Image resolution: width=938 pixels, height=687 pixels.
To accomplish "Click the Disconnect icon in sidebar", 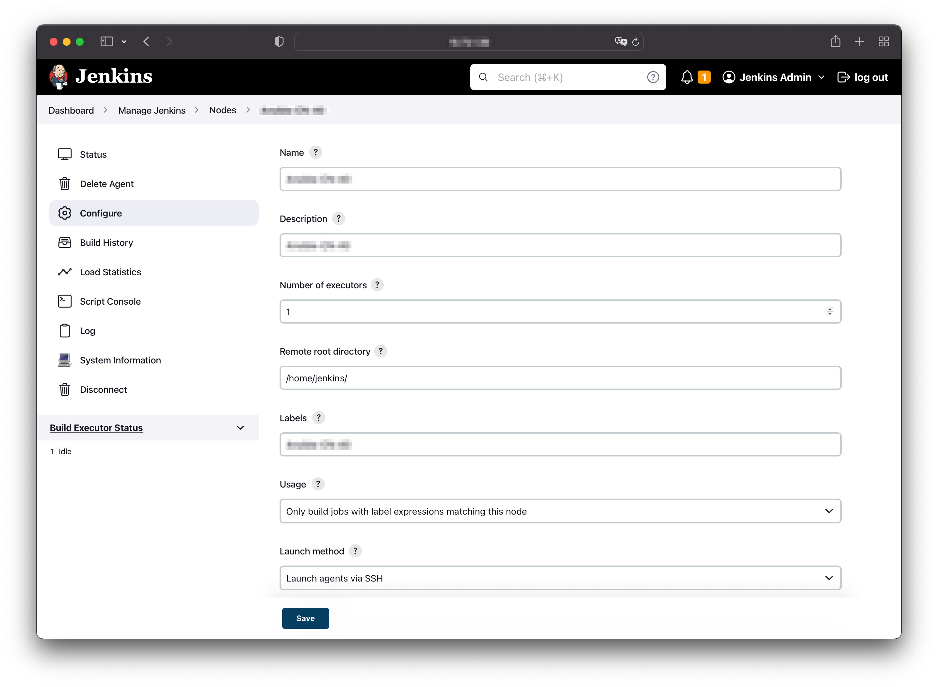I will (x=65, y=389).
